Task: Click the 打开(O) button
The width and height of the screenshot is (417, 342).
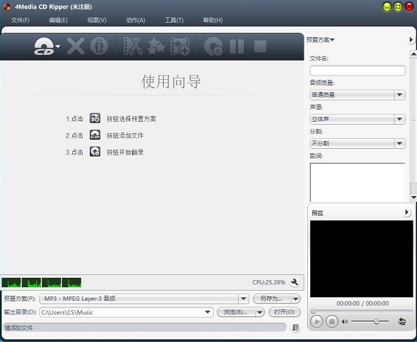Action: 284,312
